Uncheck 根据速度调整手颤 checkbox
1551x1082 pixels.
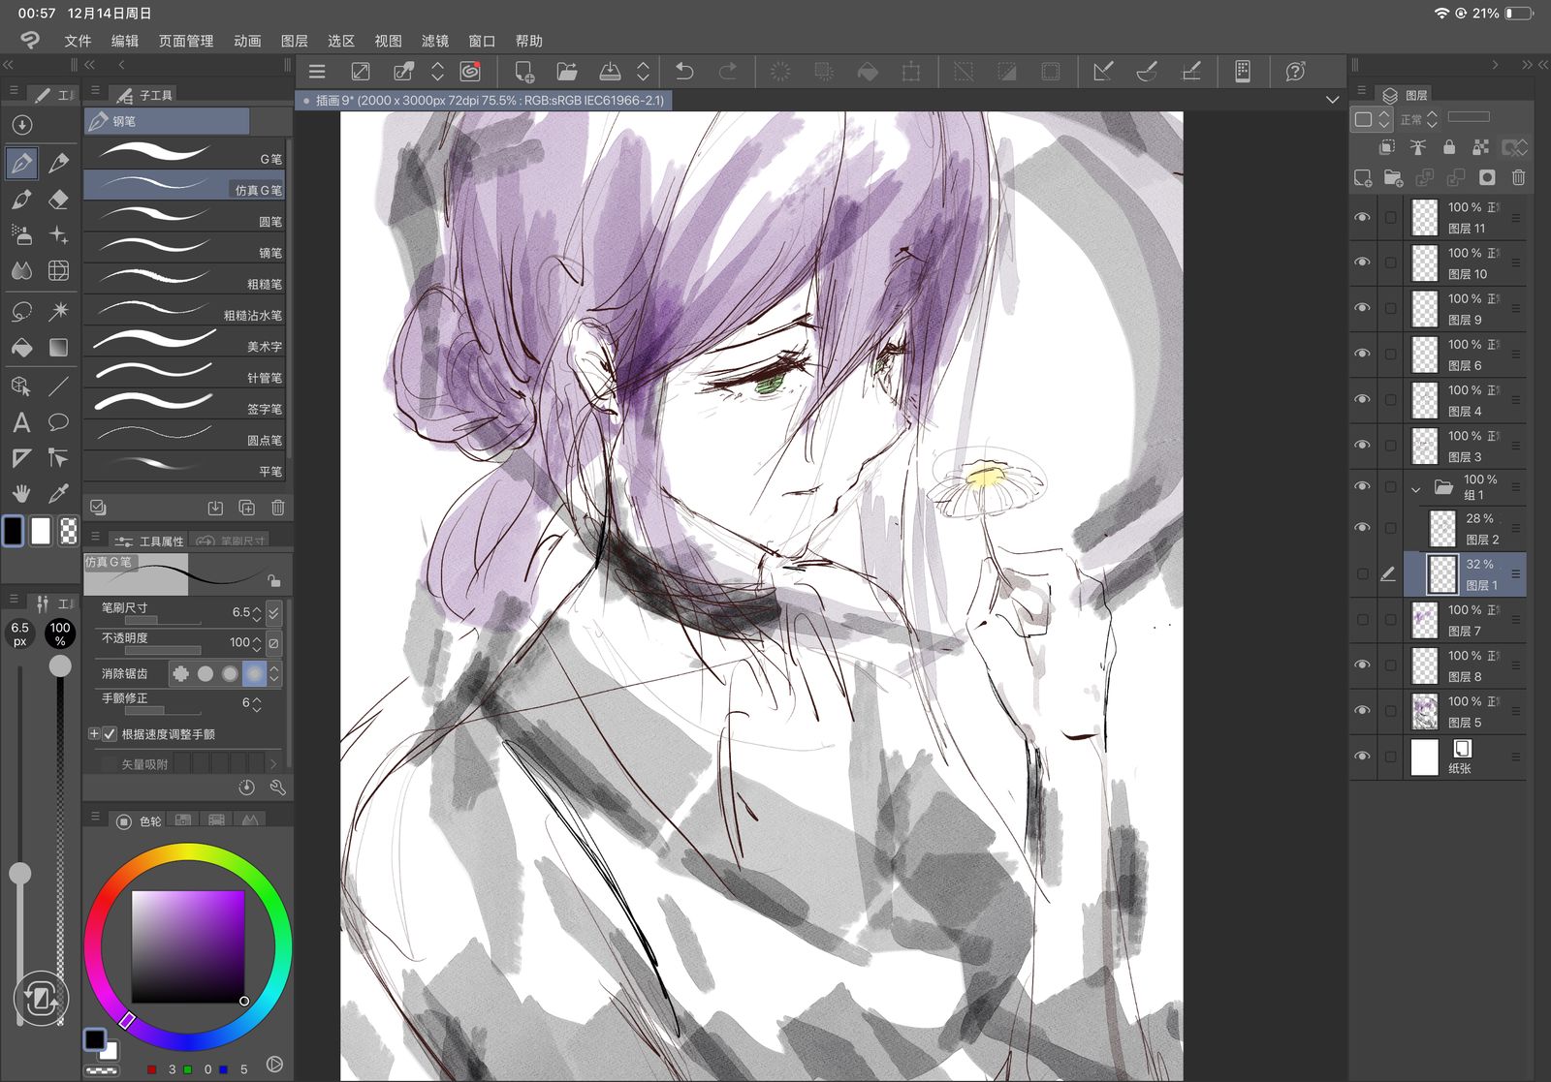pos(110,734)
